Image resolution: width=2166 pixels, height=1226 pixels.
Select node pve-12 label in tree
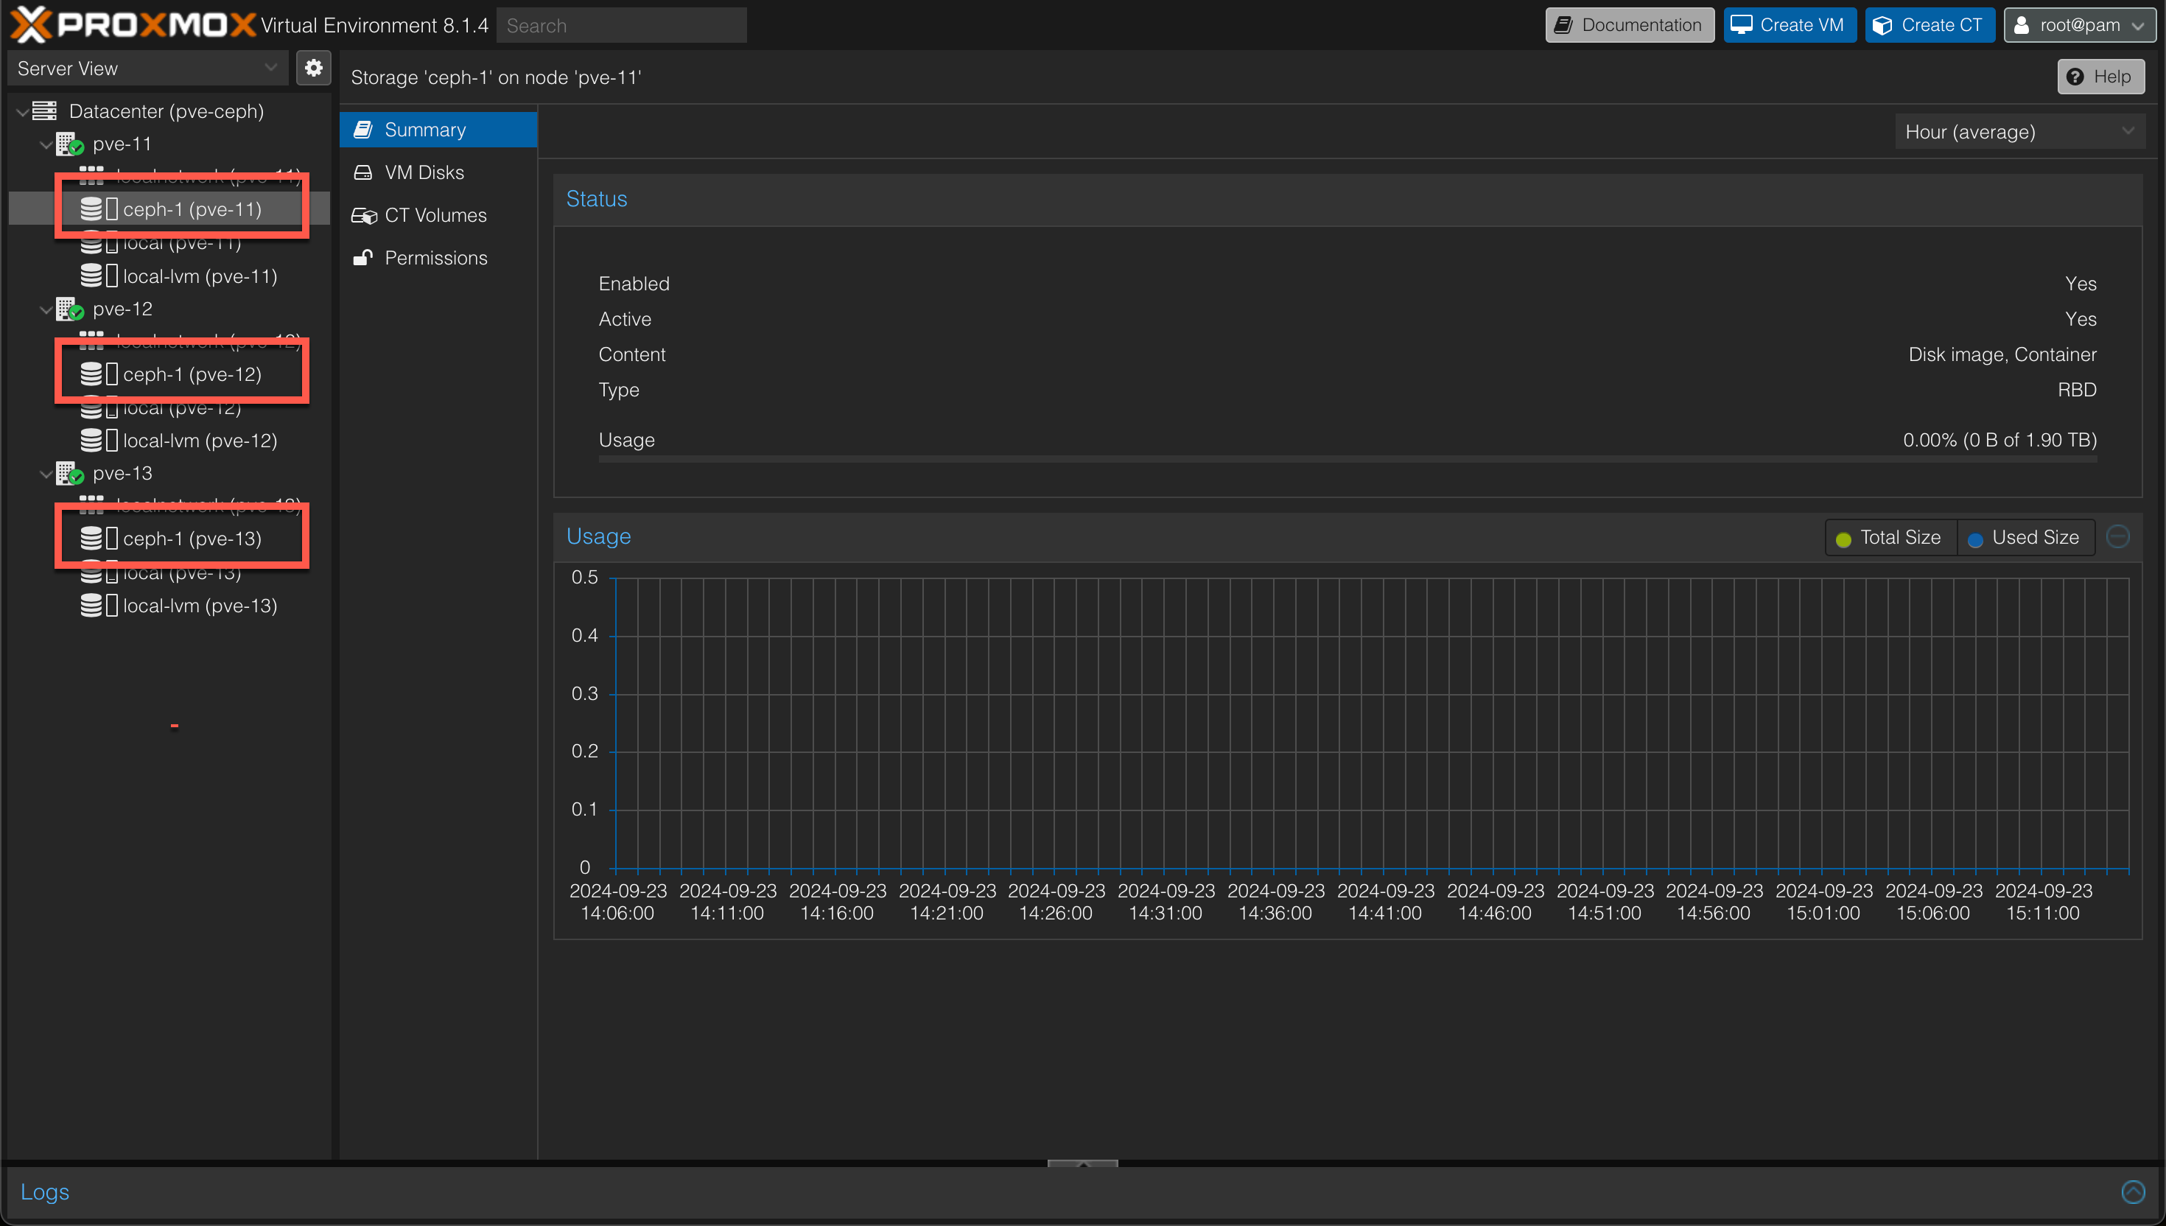pyautogui.click(x=123, y=309)
